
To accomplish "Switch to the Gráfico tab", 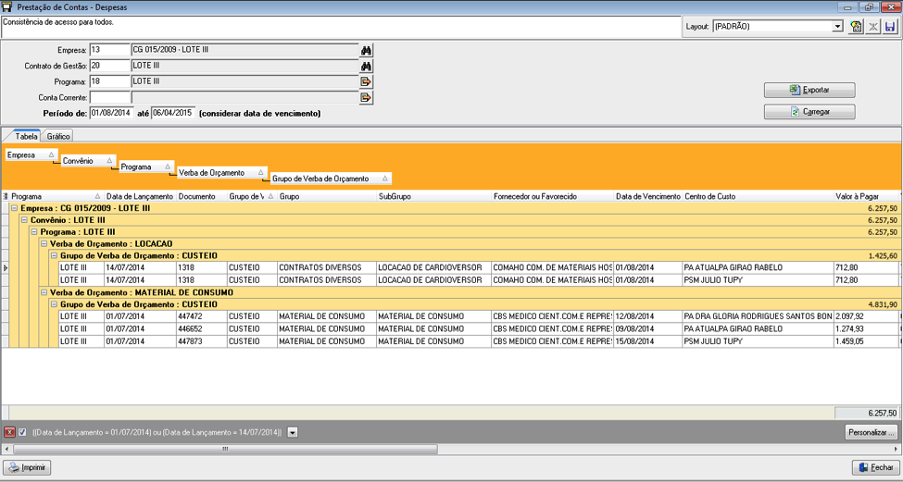I will (x=58, y=136).
